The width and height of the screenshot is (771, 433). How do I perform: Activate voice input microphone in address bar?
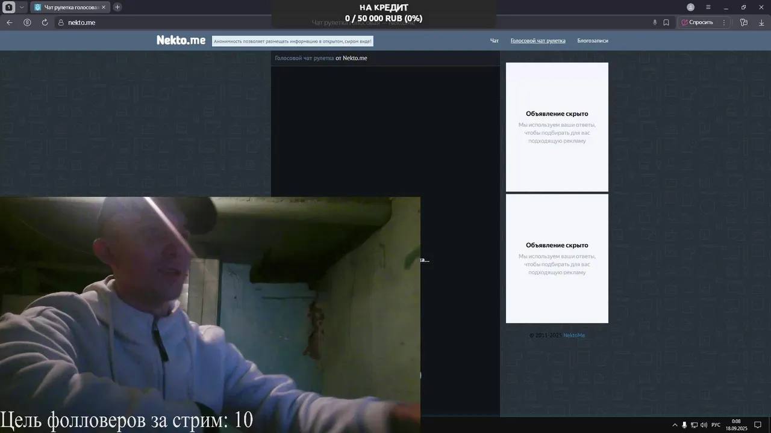pyautogui.click(x=655, y=22)
